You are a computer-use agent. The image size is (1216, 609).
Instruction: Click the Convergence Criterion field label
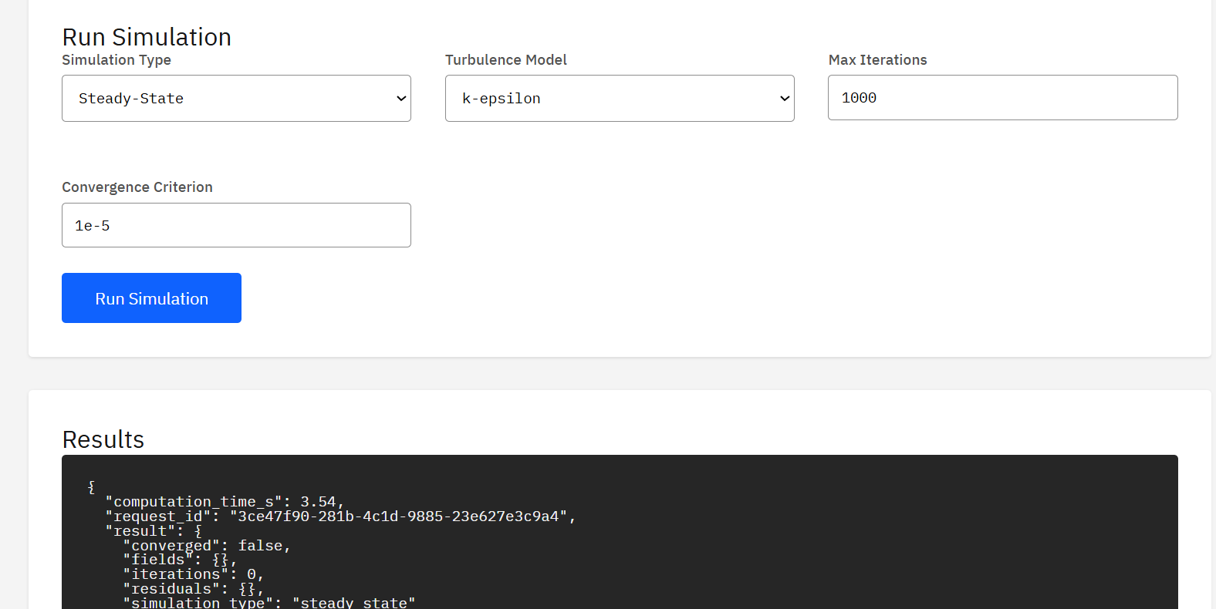click(x=137, y=187)
